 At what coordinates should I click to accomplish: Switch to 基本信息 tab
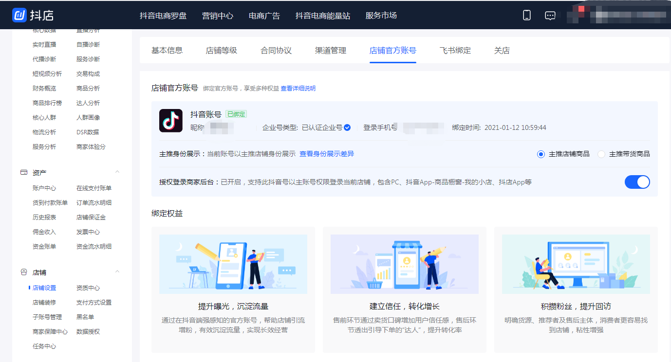click(167, 50)
